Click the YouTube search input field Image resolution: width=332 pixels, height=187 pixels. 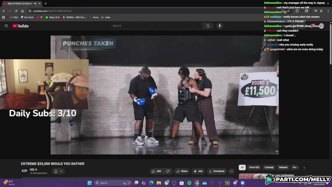point(156,26)
